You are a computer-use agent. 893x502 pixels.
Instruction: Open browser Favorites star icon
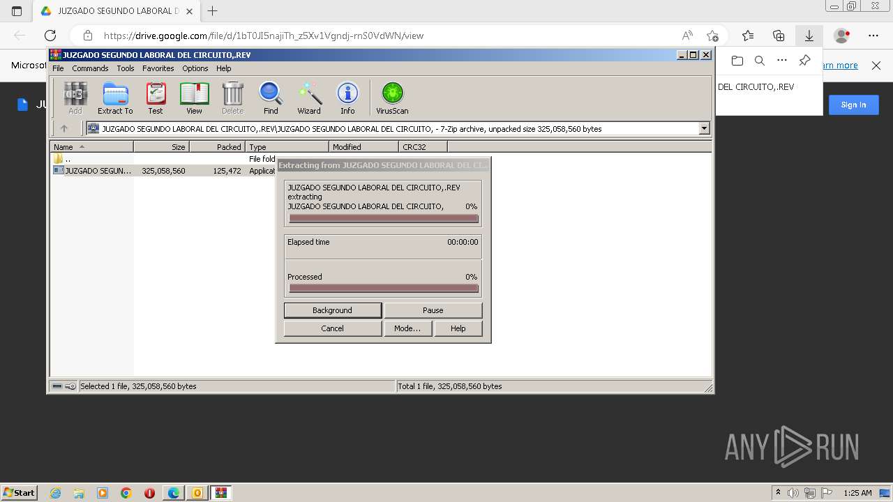click(748, 36)
